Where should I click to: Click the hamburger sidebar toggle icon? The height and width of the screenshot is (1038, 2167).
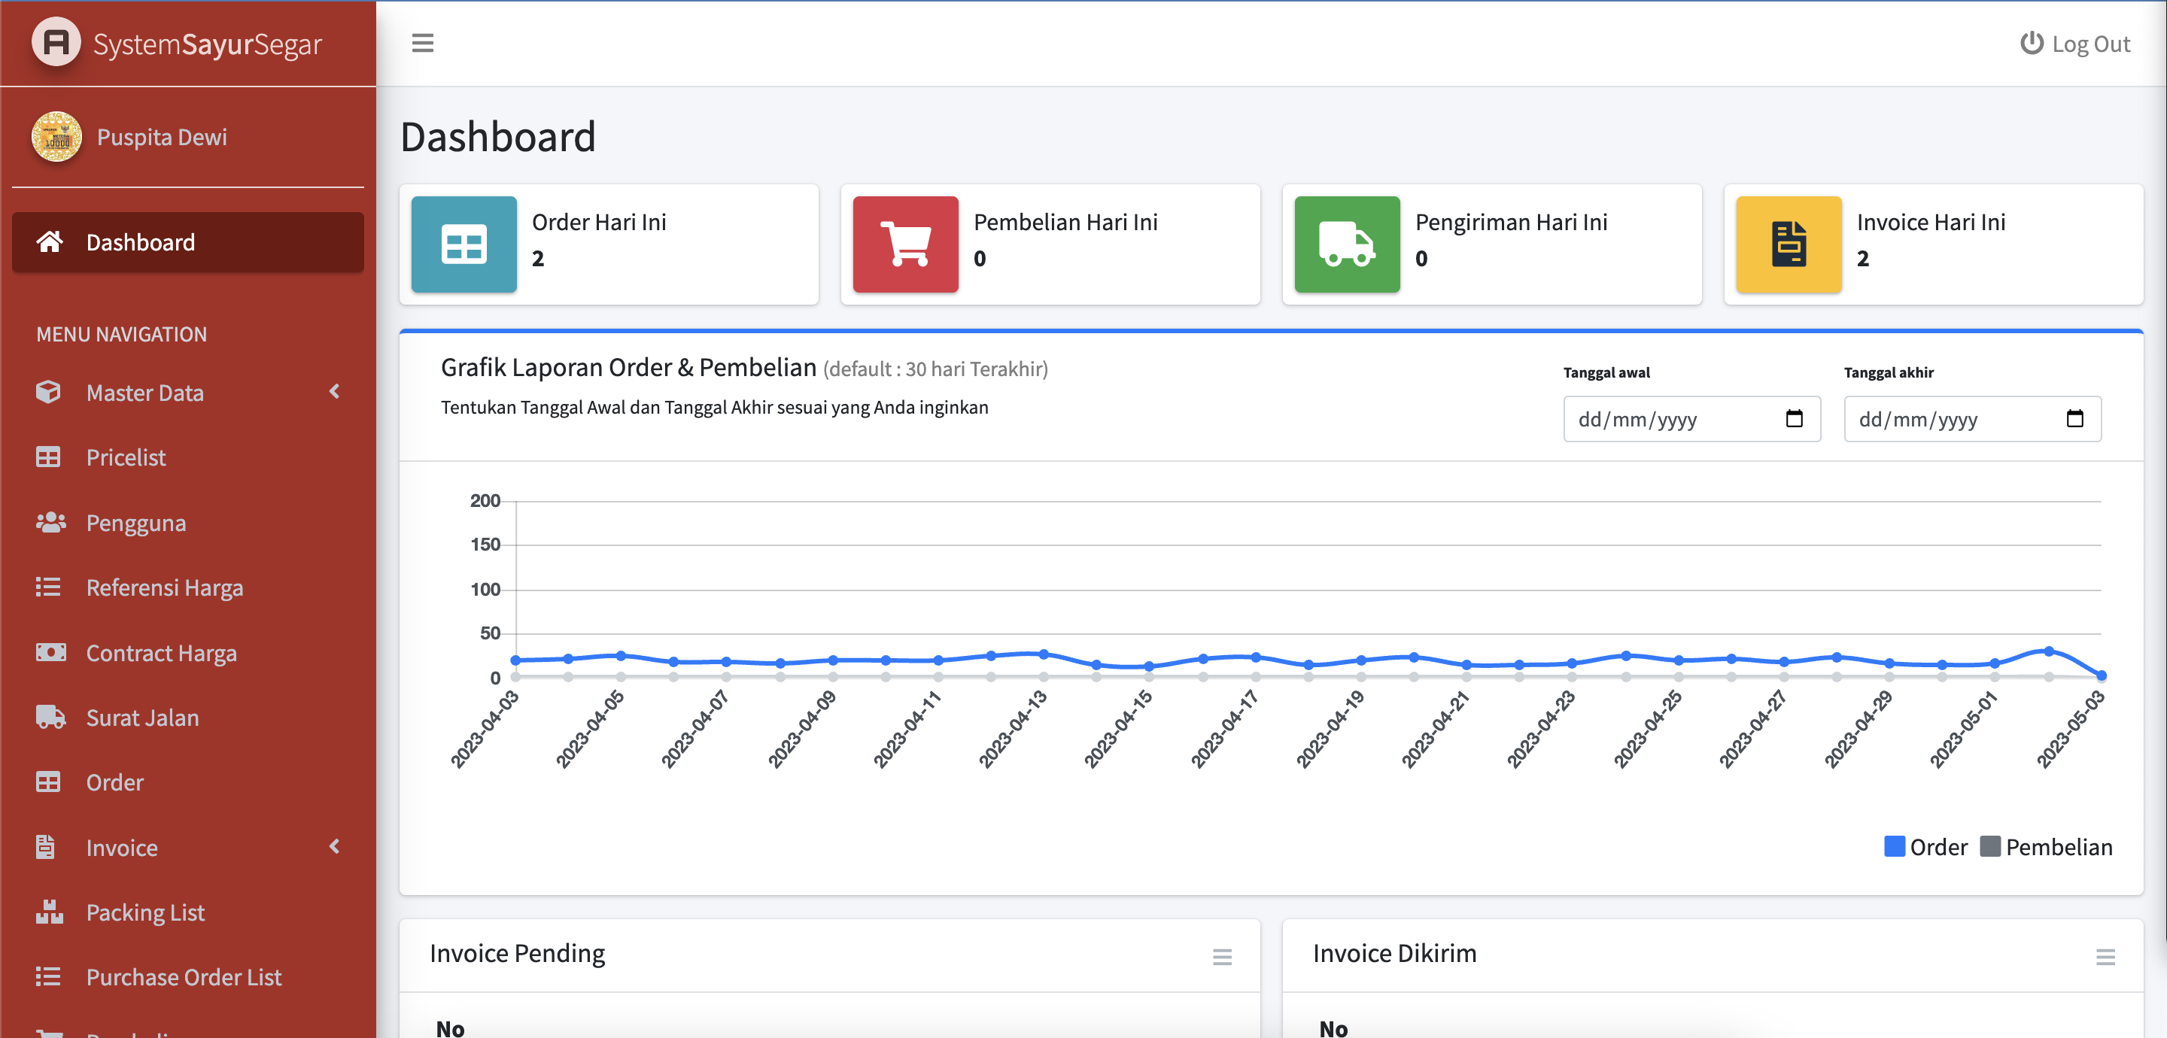pos(422,43)
